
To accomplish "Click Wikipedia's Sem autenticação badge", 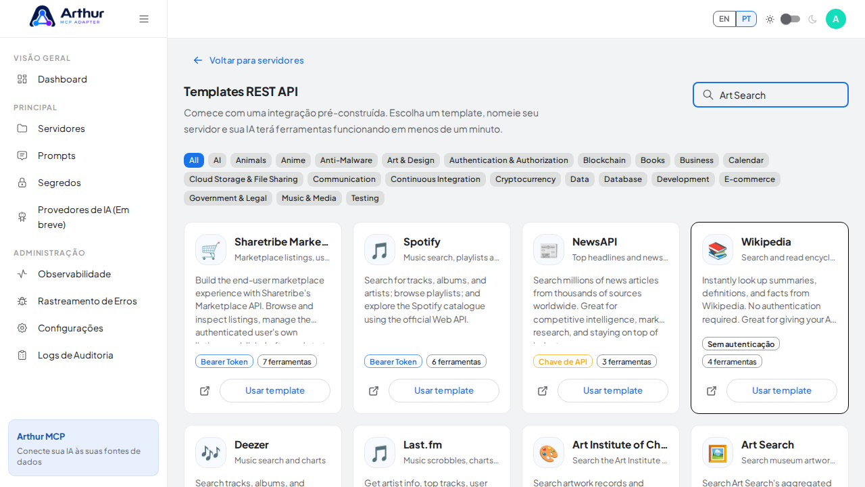I will tap(741, 344).
